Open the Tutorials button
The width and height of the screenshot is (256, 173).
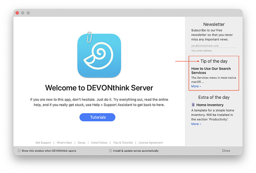click(x=98, y=117)
